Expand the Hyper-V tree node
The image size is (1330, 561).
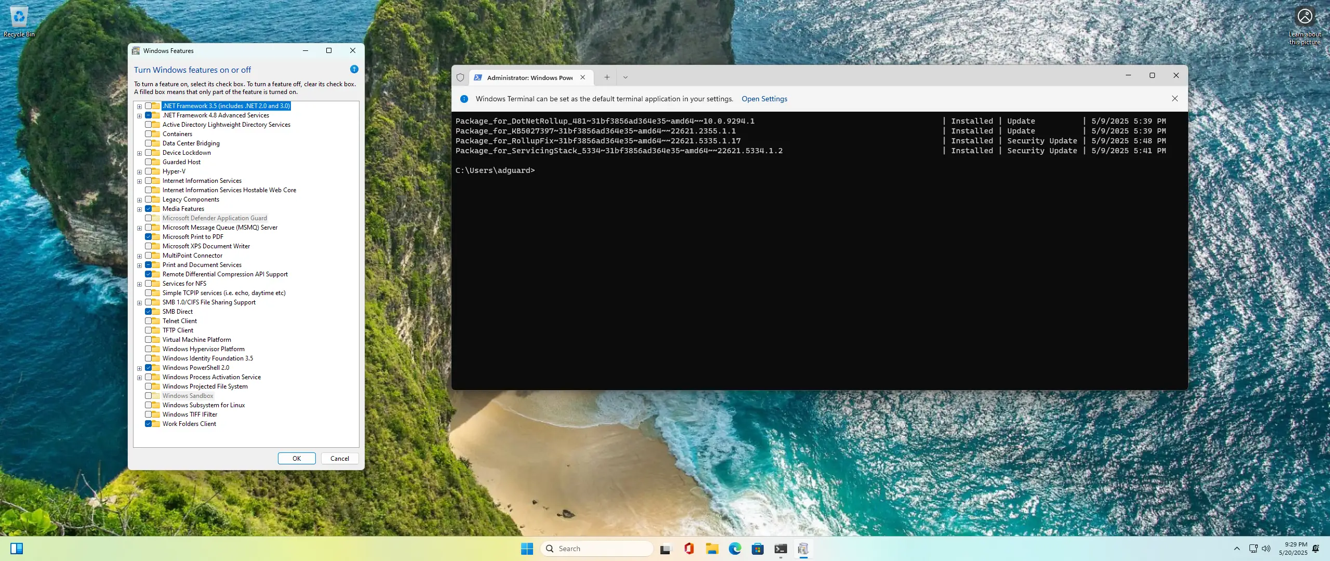(x=139, y=172)
